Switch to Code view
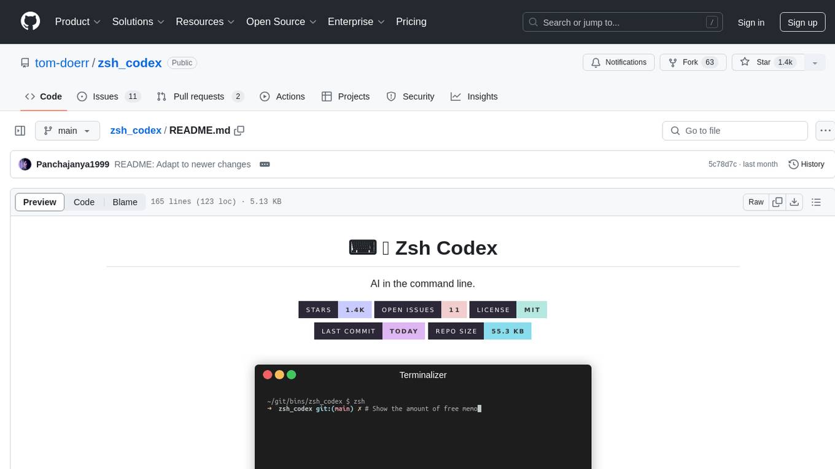The image size is (835, 469). 84,202
